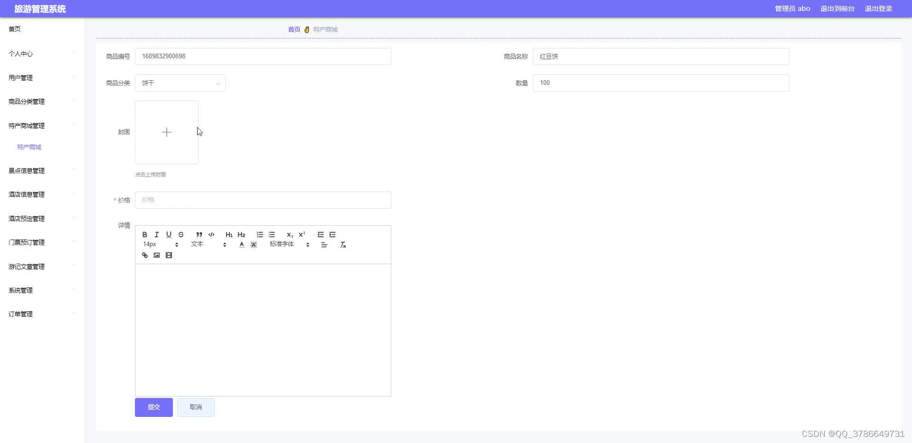Screen dimensions: 912x443
Task: Click 首页 breadcrumb link
Action: pos(294,29)
